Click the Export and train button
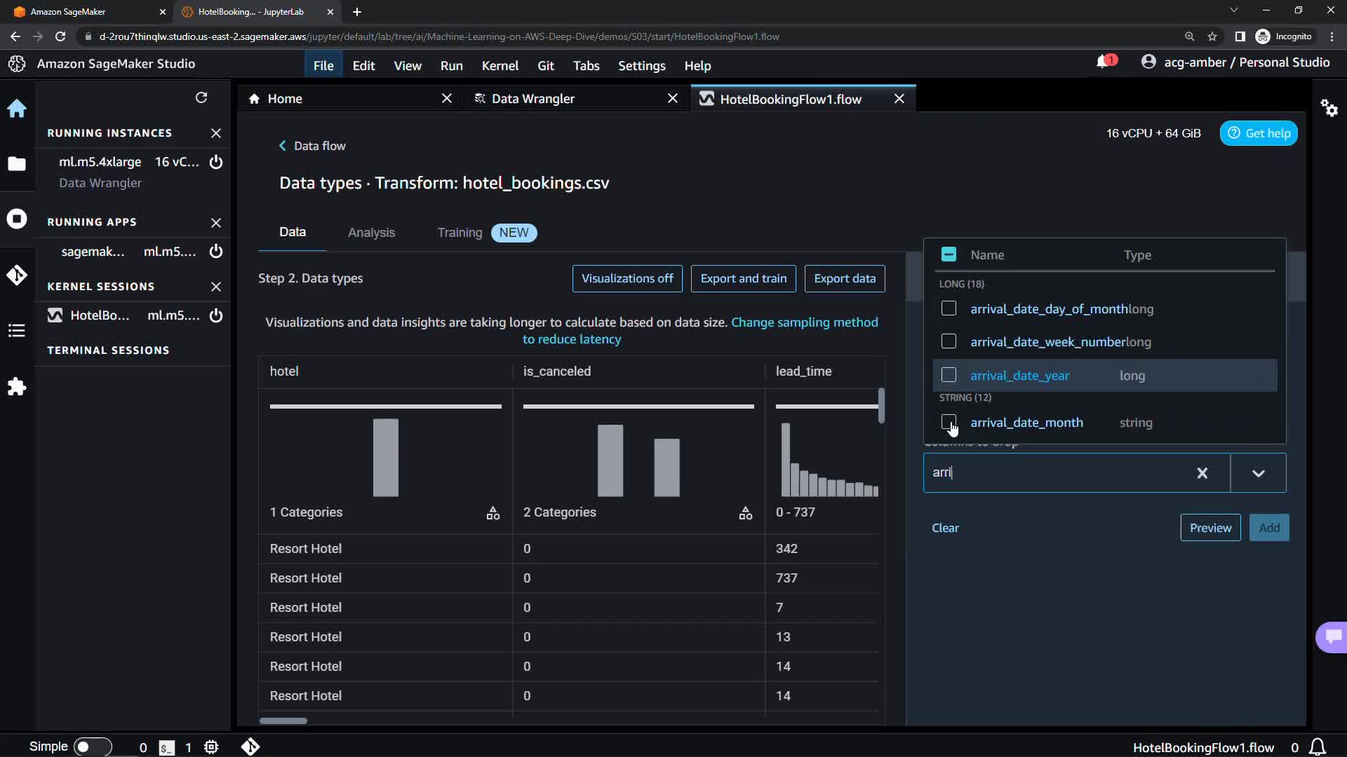 coord(743,278)
